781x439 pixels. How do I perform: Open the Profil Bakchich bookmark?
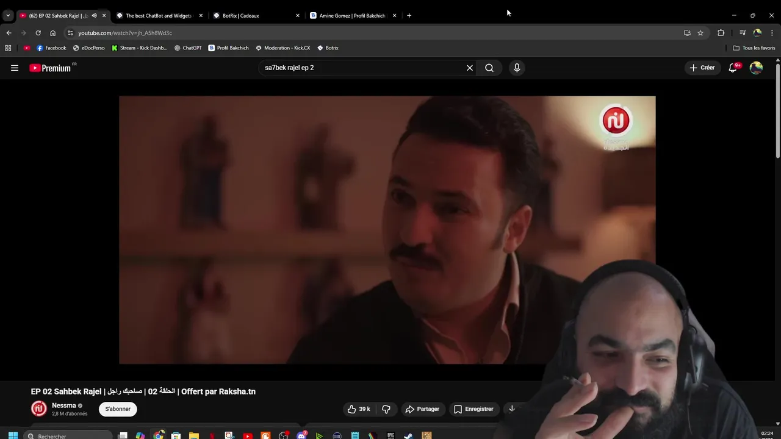coord(228,48)
